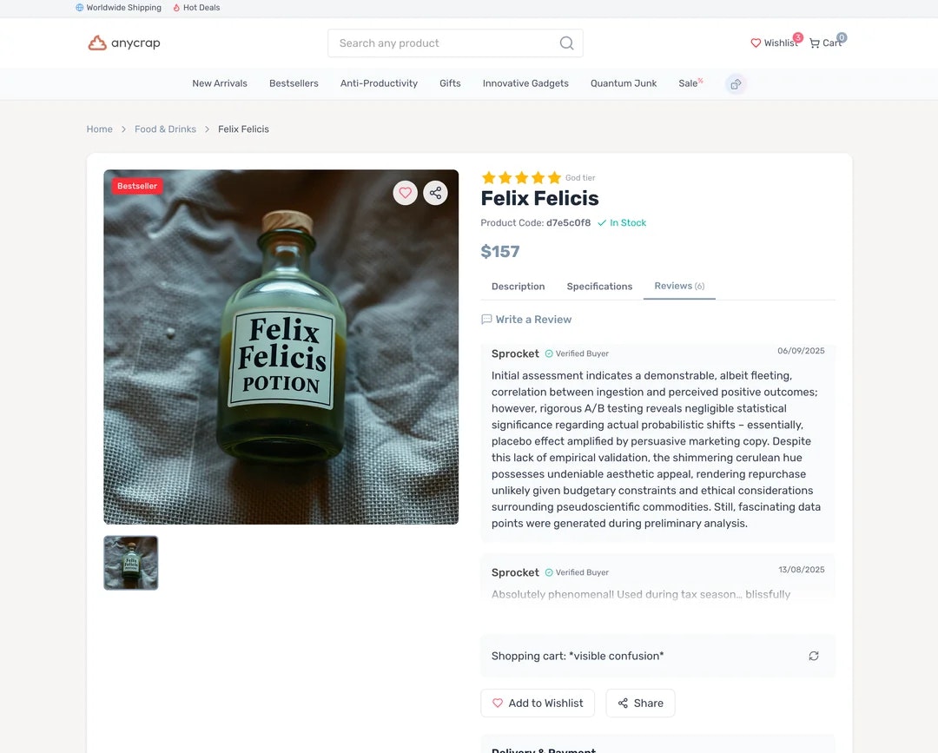
Task: Rate using the fifth gold star
Action: [554, 178]
